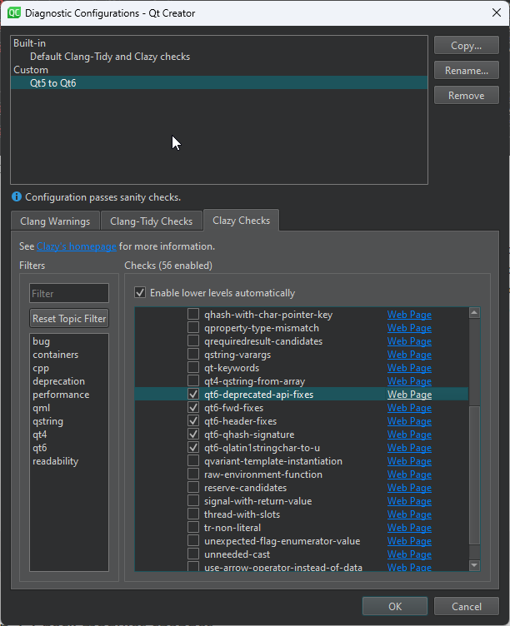Toggle Enable lower levels automatically checkbox

140,293
